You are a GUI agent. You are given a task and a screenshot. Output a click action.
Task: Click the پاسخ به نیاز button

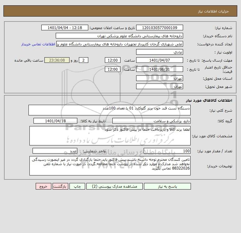coord(167,186)
